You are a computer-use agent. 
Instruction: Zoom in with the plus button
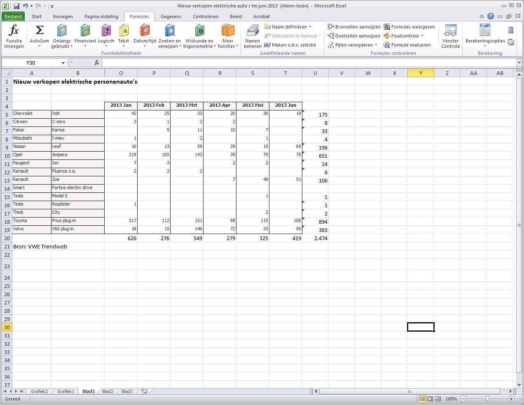pos(511,399)
